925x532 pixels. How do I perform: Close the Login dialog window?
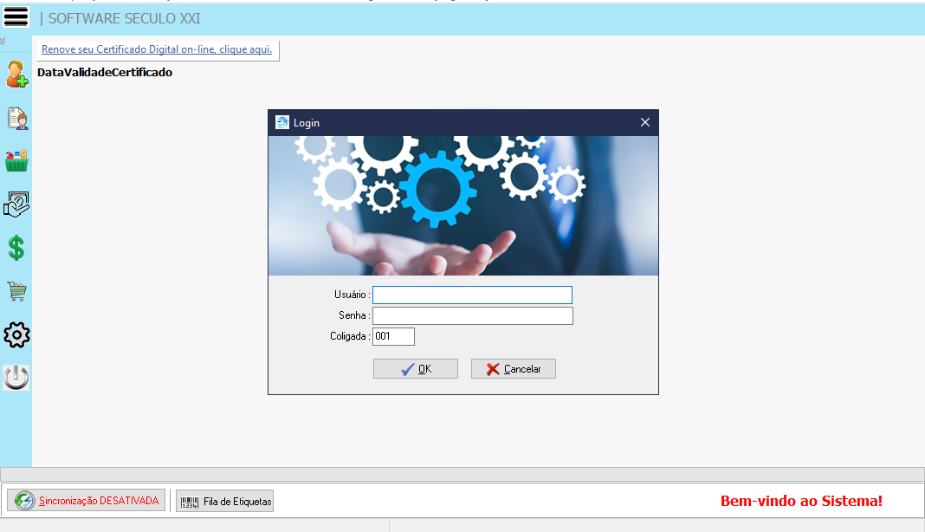coord(644,123)
